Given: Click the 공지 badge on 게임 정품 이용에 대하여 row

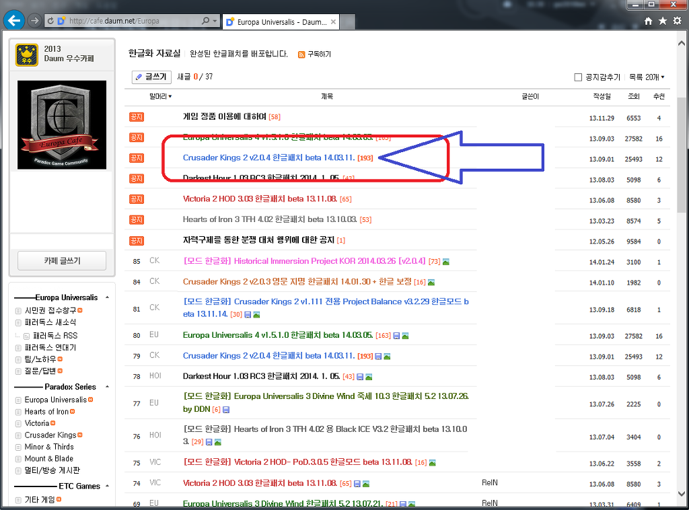Looking at the screenshot, I should click(137, 117).
